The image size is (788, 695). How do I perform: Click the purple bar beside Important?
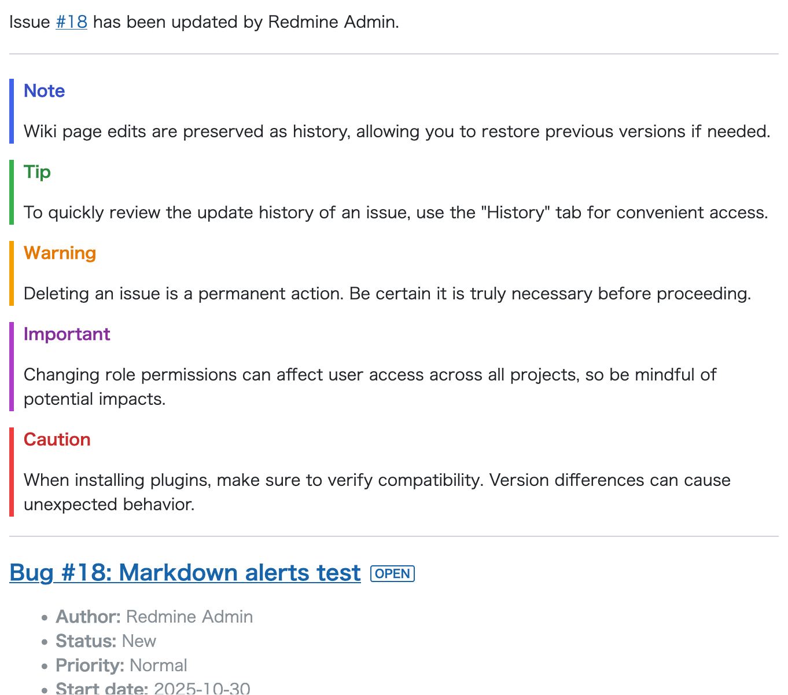tap(12, 366)
